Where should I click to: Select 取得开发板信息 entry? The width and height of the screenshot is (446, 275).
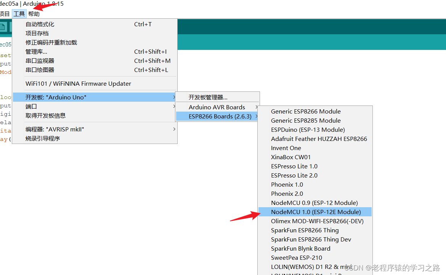(95, 115)
